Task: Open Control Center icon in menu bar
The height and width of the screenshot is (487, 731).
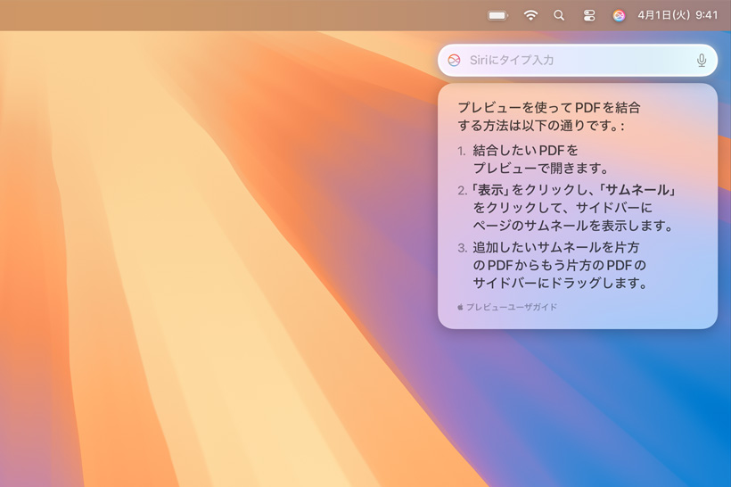Action: point(589,15)
